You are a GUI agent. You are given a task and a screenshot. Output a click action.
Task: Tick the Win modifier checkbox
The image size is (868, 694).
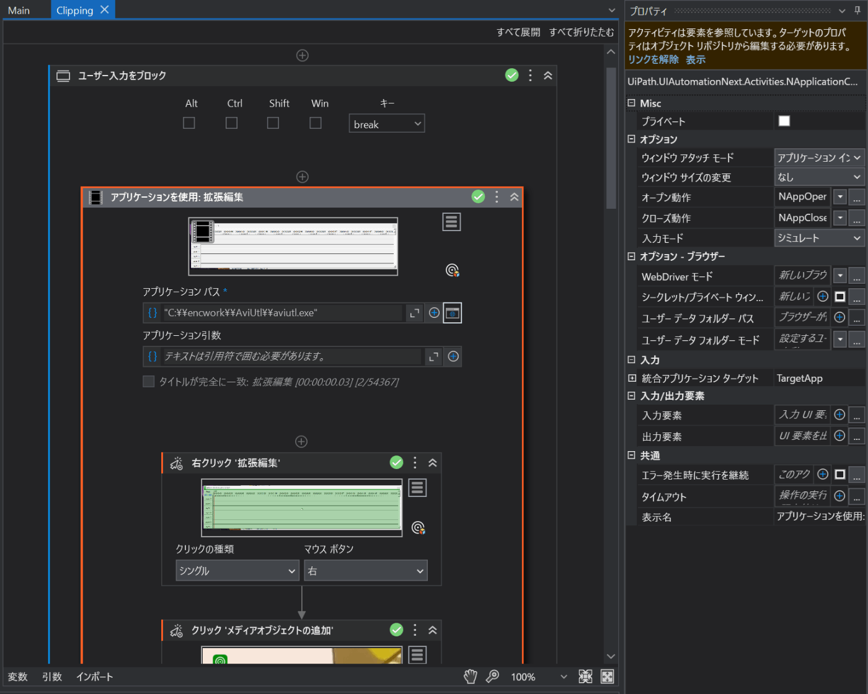[x=316, y=123]
